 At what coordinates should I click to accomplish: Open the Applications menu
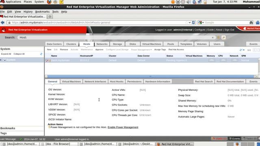click(x=13, y=2)
